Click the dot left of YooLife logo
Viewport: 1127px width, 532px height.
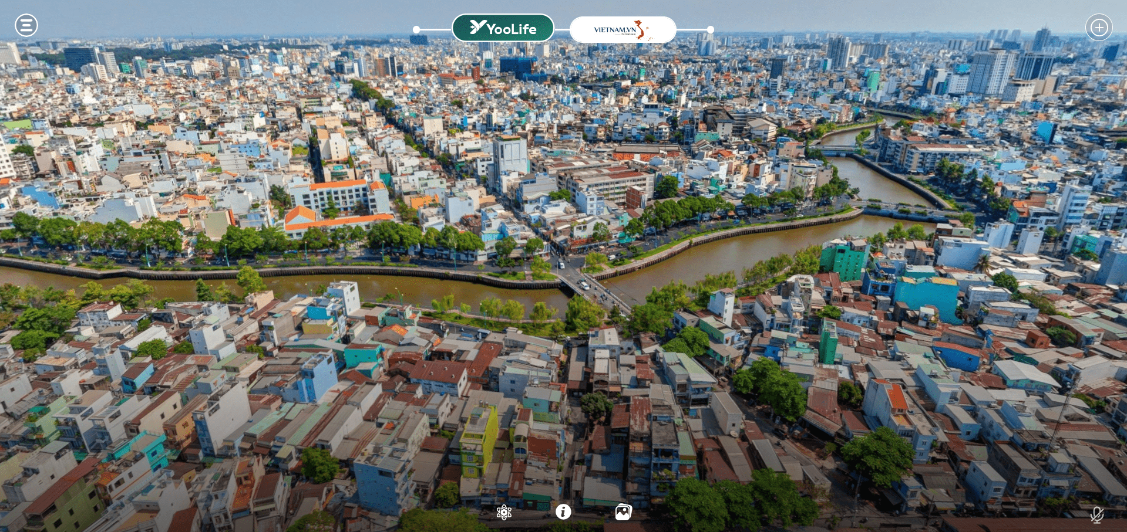pyautogui.click(x=416, y=29)
